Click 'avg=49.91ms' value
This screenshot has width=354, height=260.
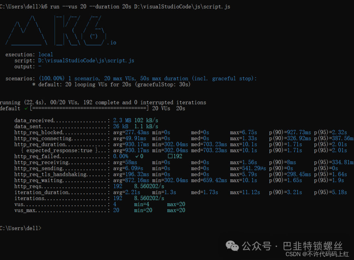click(129, 139)
